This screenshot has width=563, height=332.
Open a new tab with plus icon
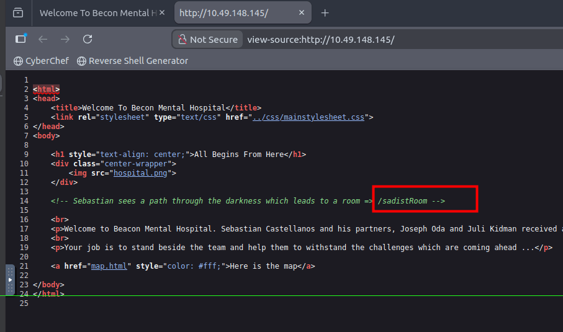(x=325, y=13)
